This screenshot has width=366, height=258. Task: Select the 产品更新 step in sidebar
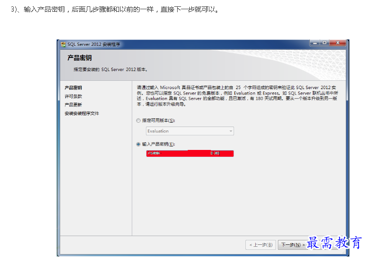73,105
